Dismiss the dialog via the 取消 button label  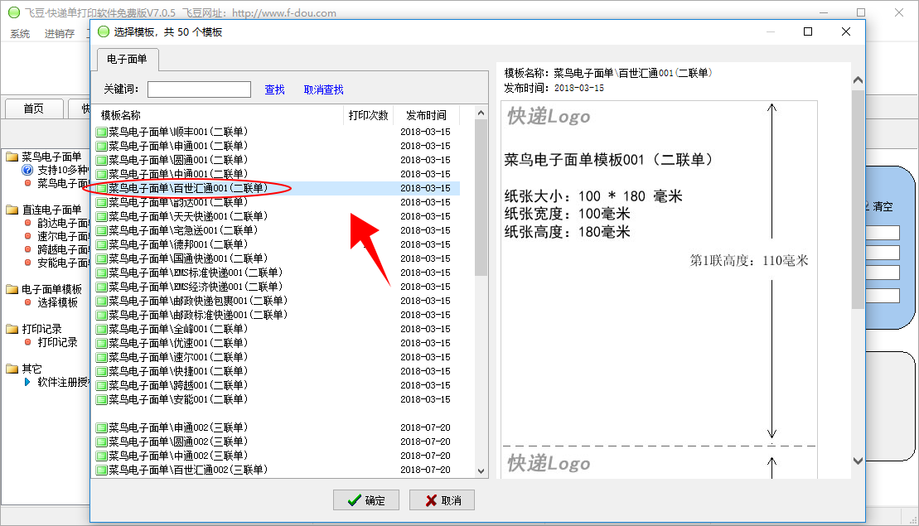[x=452, y=501]
